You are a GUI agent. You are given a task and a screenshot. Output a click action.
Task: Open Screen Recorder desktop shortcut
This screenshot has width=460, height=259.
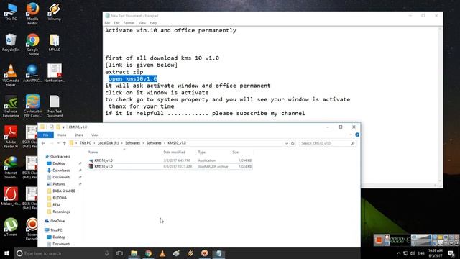click(x=32, y=229)
